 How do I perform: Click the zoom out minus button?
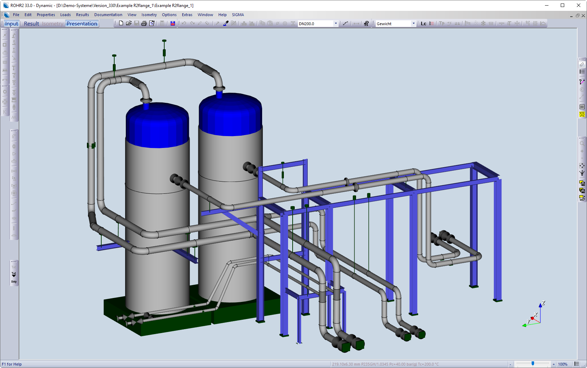pyautogui.click(x=510, y=364)
